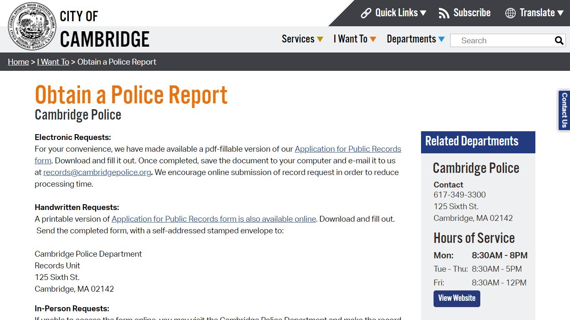The height and width of the screenshot is (320, 570).
Task: Select Friday hours 8:30AM - 12PM
Action: tap(499, 282)
